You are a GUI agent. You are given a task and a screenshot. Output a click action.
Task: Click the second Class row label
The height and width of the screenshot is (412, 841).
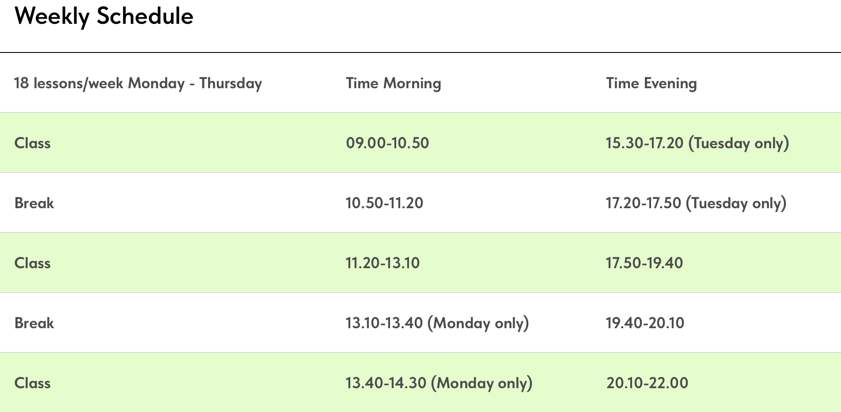(32, 263)
